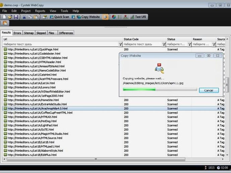Switch to the Differences tab
Image resolution: width=231 pixels, height=173 pixels.
[66, 33]
